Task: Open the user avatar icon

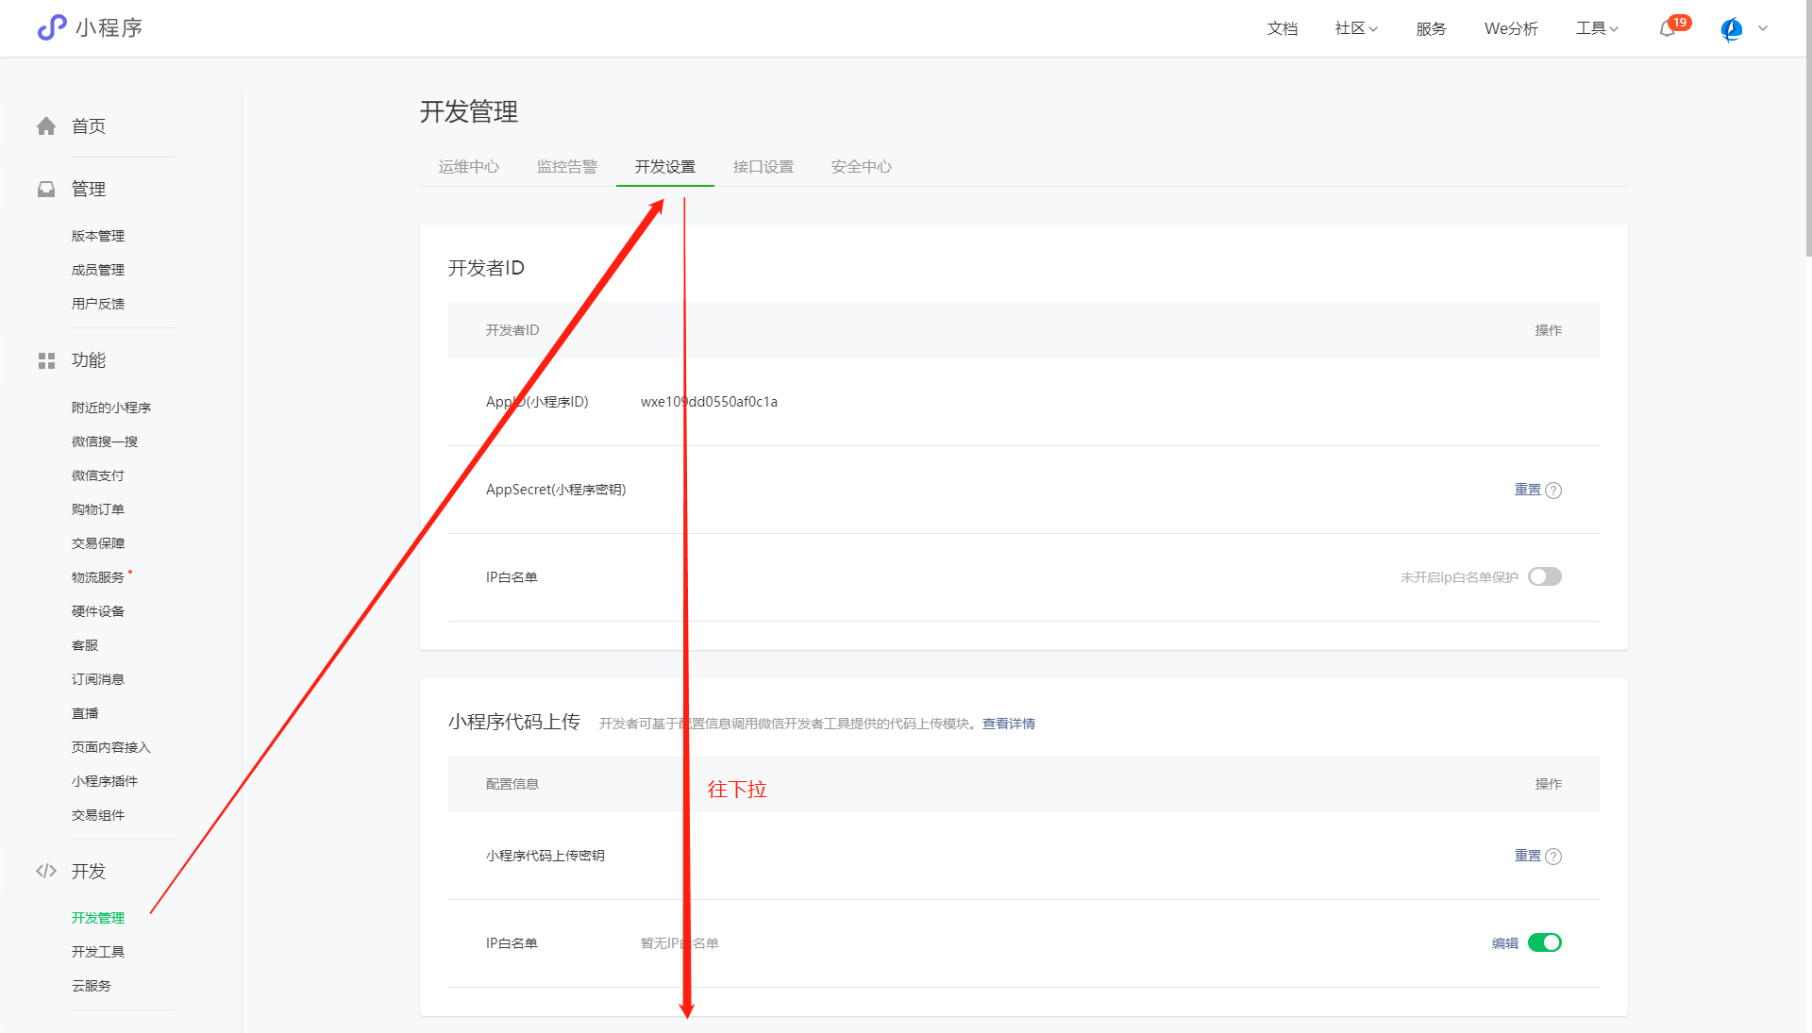Action: [1732, 29]
